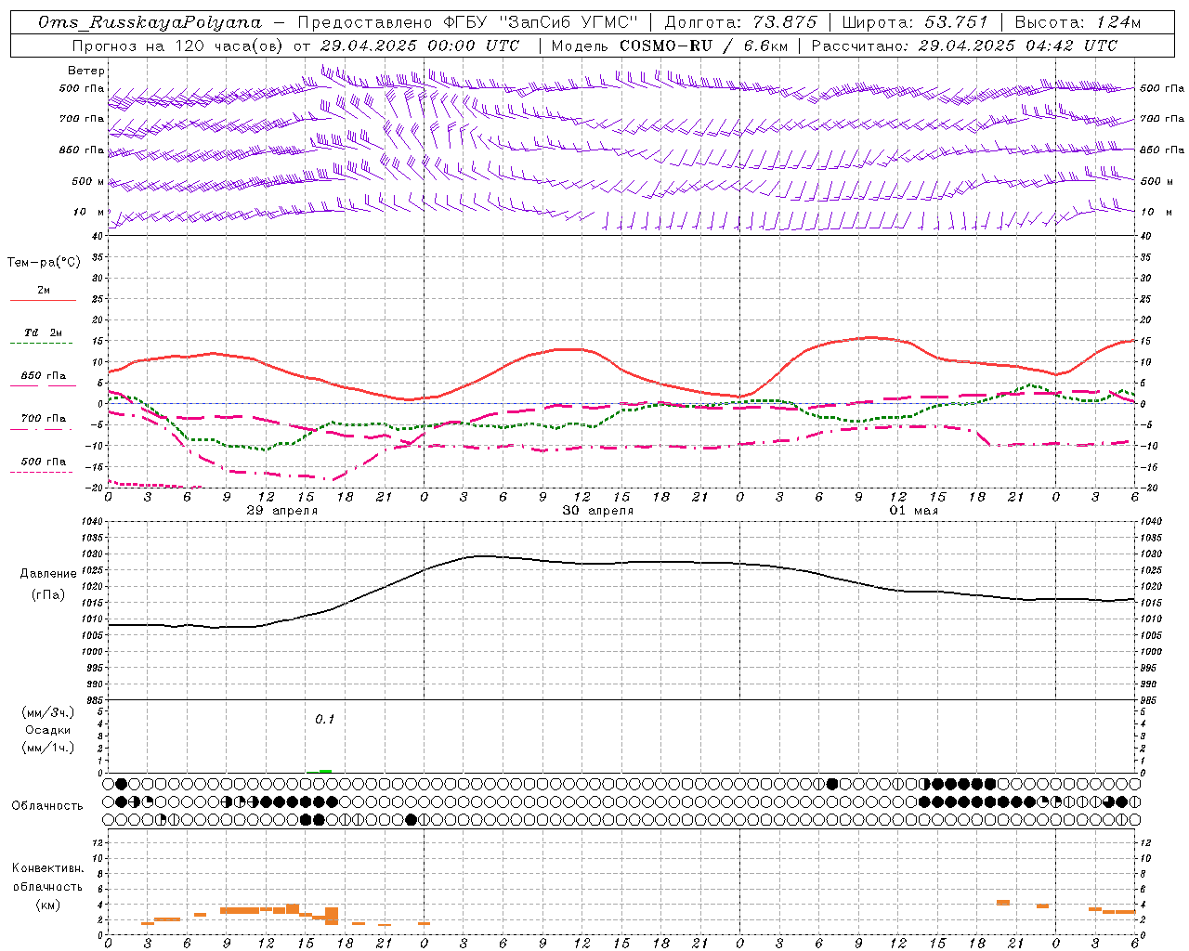Click the 'Давление' pressure panel label
This screenshot has height=951, width=1189.
point(48,574)
